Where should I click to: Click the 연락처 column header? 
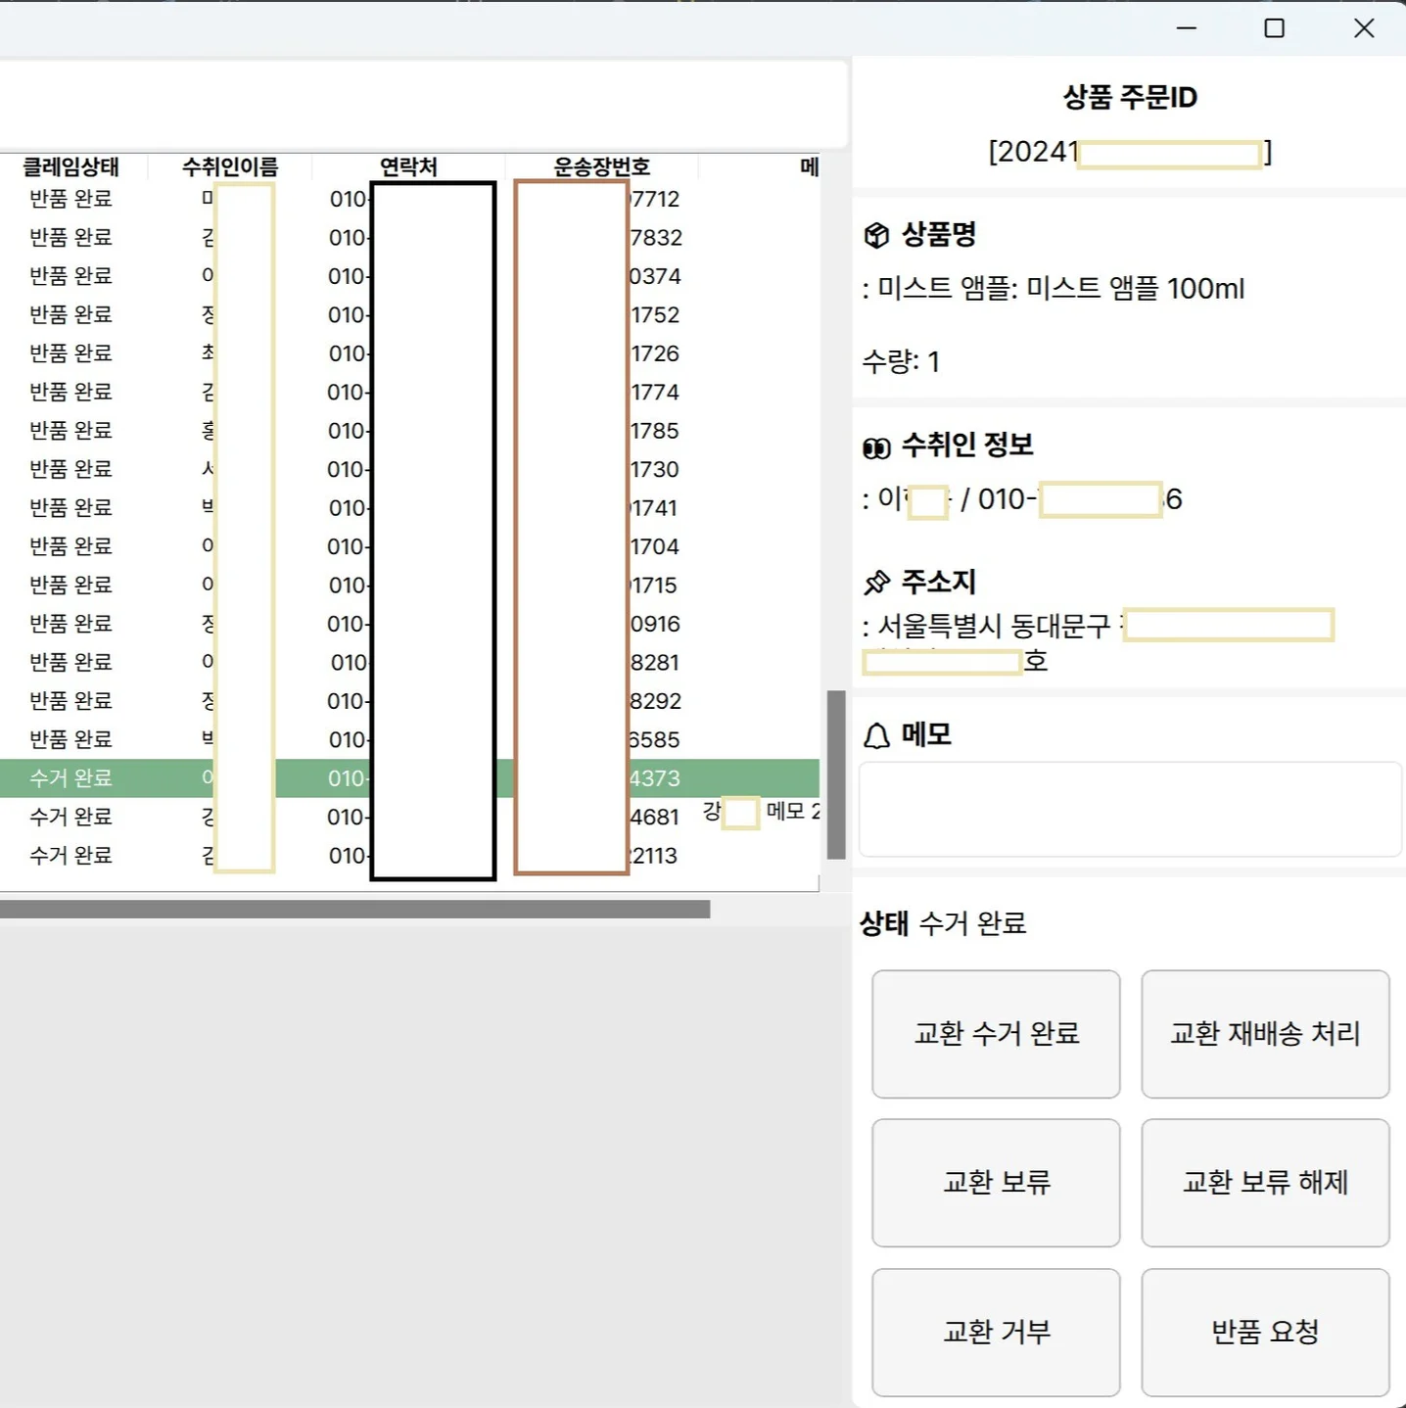(x=405, y=166)
